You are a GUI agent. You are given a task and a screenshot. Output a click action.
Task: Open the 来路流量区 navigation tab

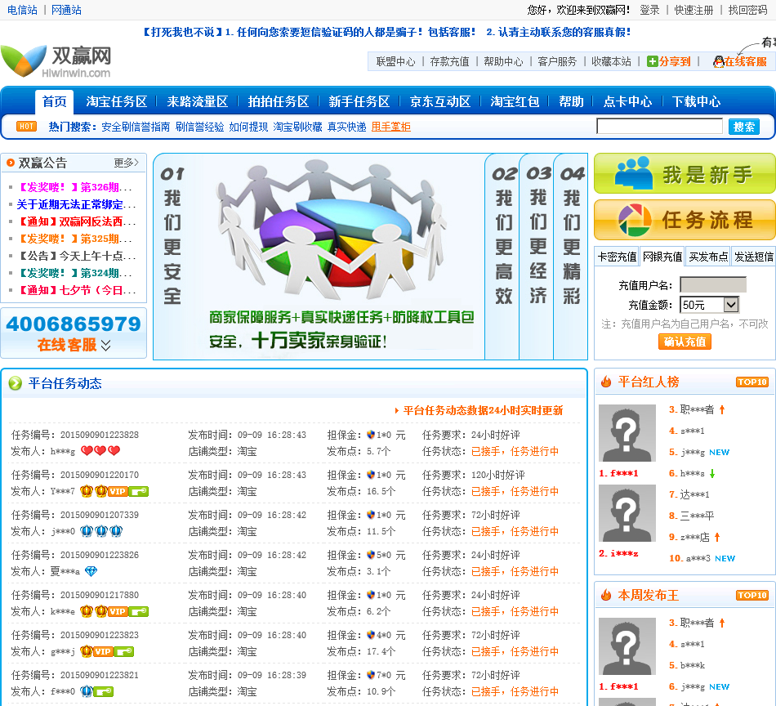click(x=198, y=101)
